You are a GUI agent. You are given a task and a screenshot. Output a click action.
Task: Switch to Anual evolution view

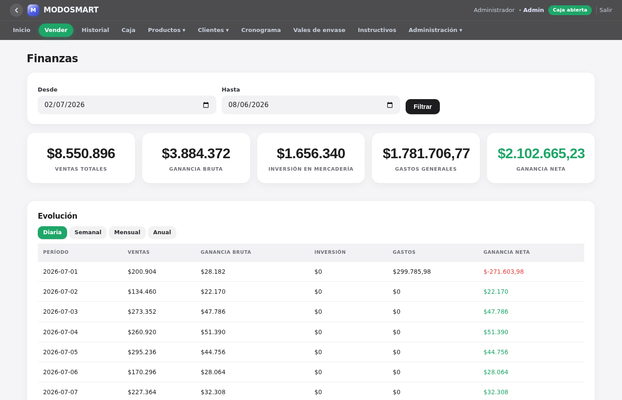[162, 232]
